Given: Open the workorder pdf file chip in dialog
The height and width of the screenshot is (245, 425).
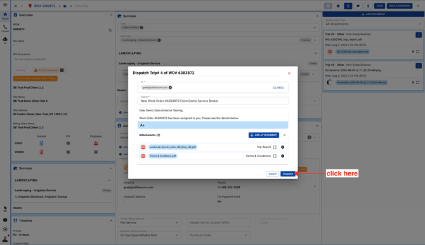Looking at the screenshot, I should pyautogui.click(x=173, y=147).
